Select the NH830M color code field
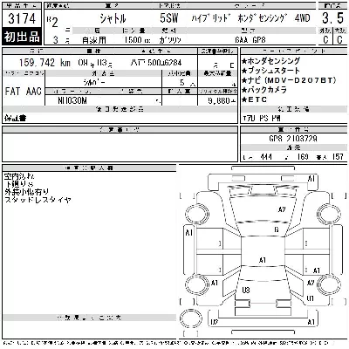 coord(72,100)
